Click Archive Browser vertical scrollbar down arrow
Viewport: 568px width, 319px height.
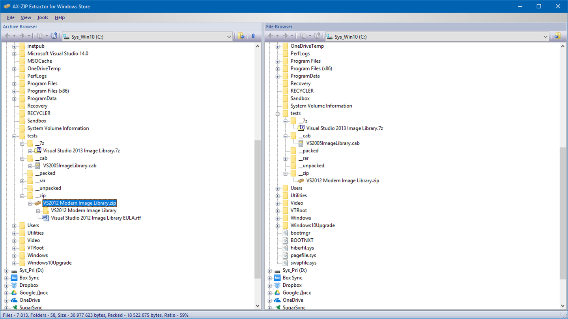(x=258, y=306)
